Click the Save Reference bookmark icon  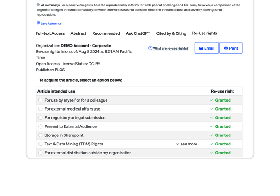click(38, 23)
